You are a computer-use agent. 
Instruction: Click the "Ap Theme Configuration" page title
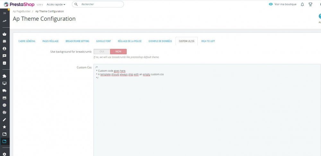(44, 19)
